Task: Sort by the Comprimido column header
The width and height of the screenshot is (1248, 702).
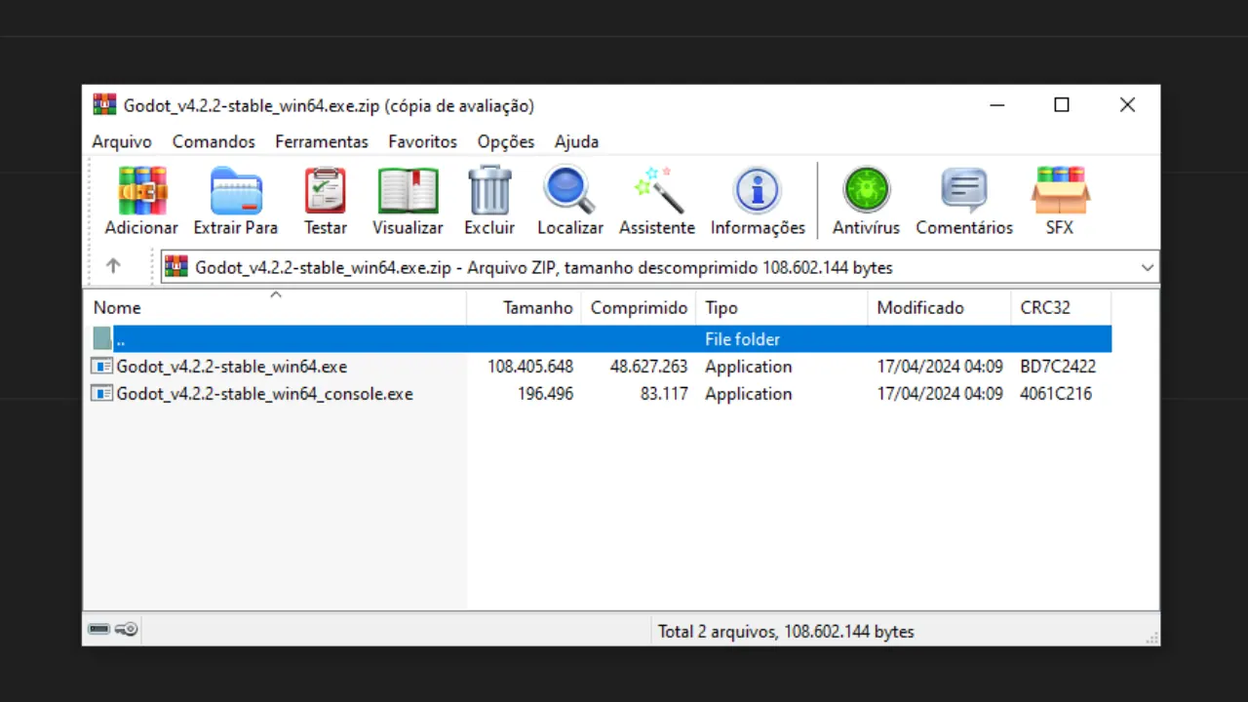Action: [639, 307]
